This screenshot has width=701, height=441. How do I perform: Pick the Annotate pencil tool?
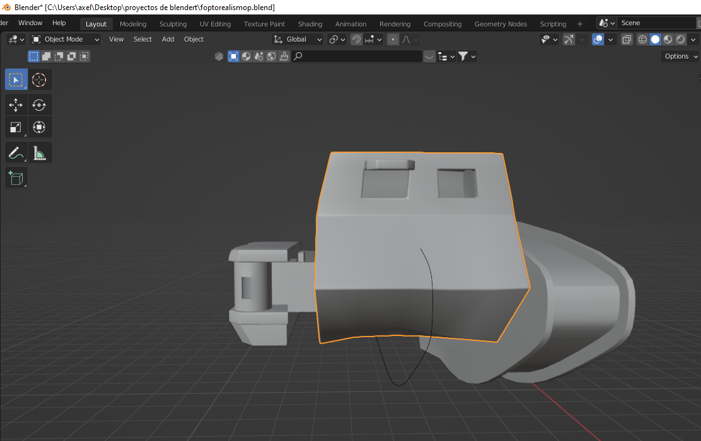16,153
